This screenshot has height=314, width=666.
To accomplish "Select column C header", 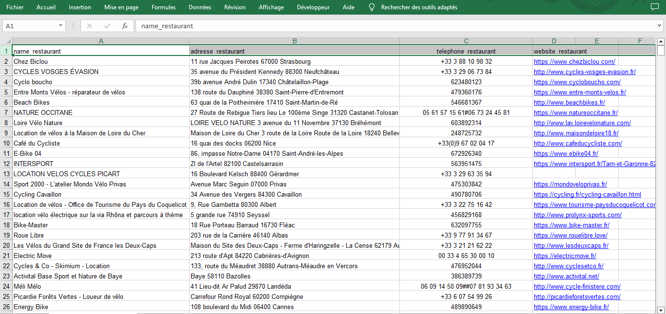I will pos(466,41).
